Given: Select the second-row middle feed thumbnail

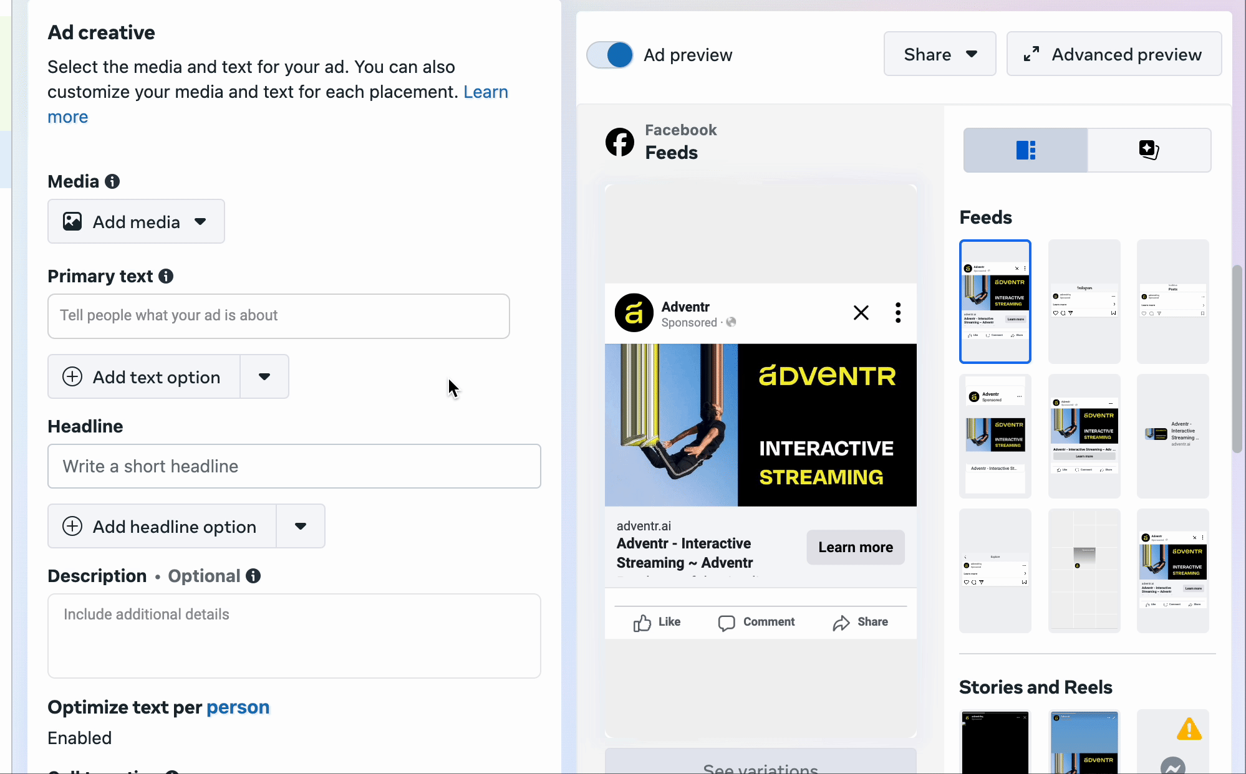Looking at the screenshot, I should point(1084,436).
